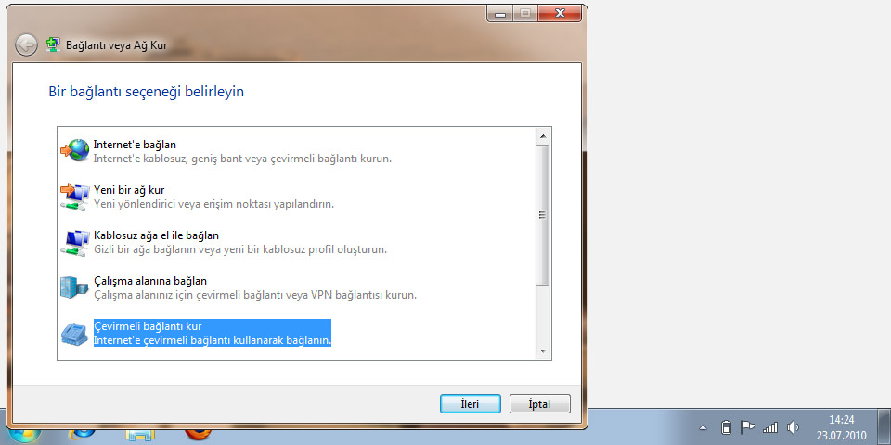Open the volume speaker icon in tray
The height and width of the screenshot is (445, 891).
pyautogui.click(x=793, y=427)
